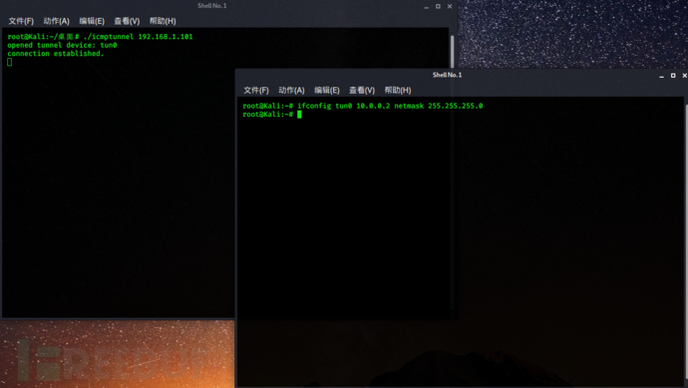
Task: Open 动作(A) menu in front terminal window
Action: pos(291,90)
